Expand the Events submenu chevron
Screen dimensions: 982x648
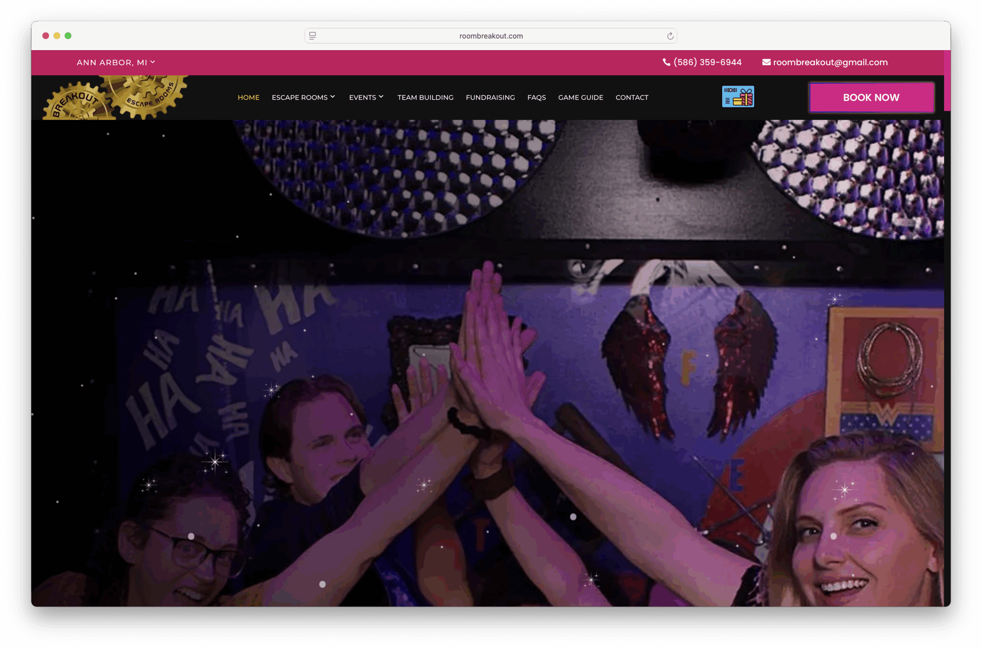click(381, 97)
